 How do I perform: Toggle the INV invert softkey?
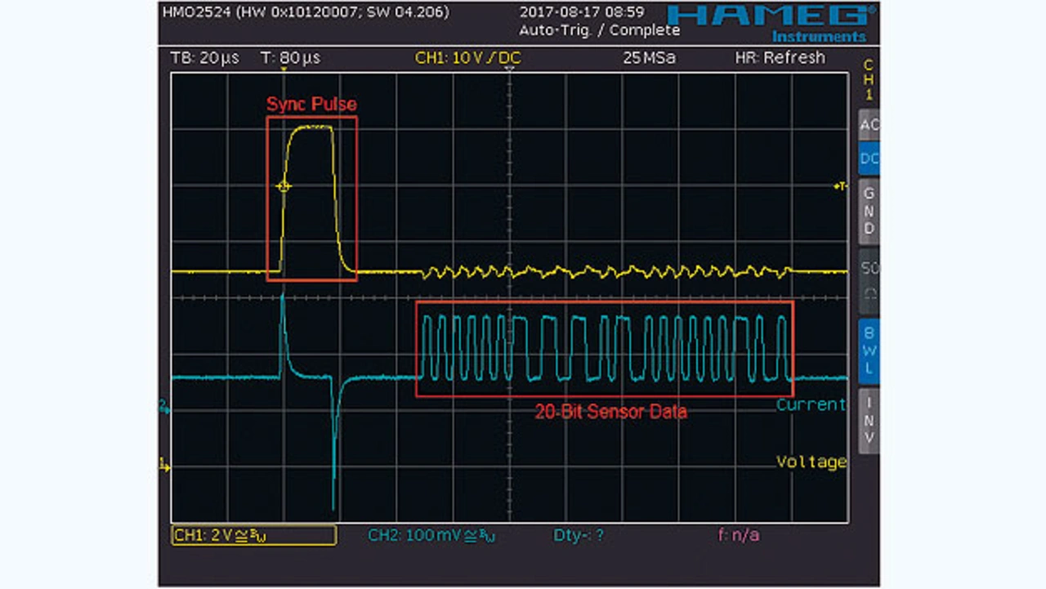[x=869, y=421]
